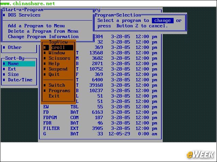Open the www.chinashare.net link
217x162 pixels.
click(28, 3)
